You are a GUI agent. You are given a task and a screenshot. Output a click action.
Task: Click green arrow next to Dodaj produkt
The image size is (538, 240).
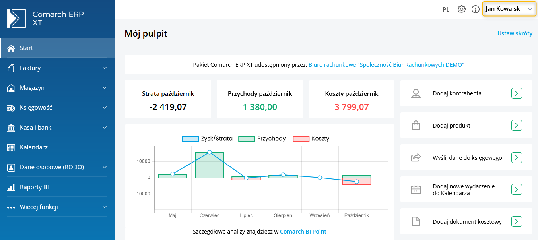pyautogui.click(x=517, y=126)
